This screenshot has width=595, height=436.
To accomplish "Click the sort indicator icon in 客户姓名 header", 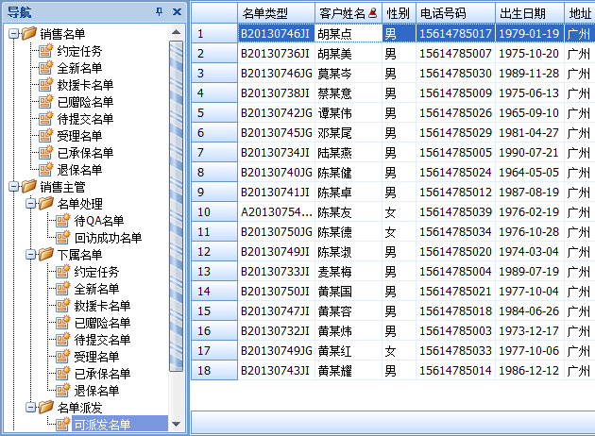I will pos(372,13).
